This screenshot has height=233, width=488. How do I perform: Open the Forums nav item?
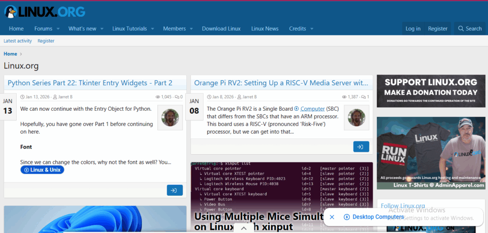point(43,29)
